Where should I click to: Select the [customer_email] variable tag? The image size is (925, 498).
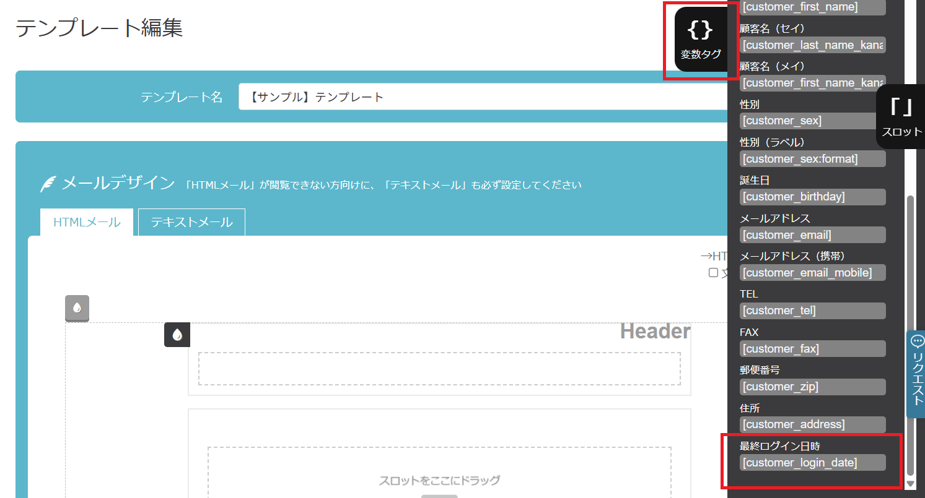812,235
